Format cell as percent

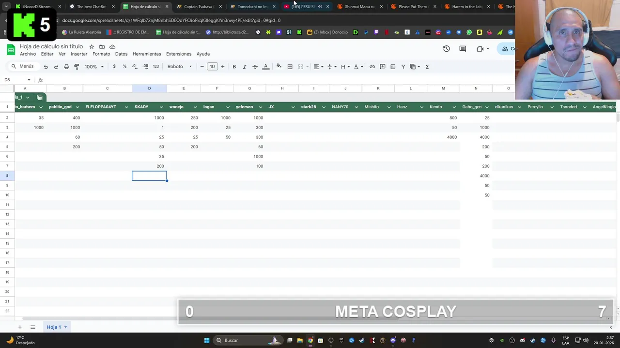(x=124, y=67)
